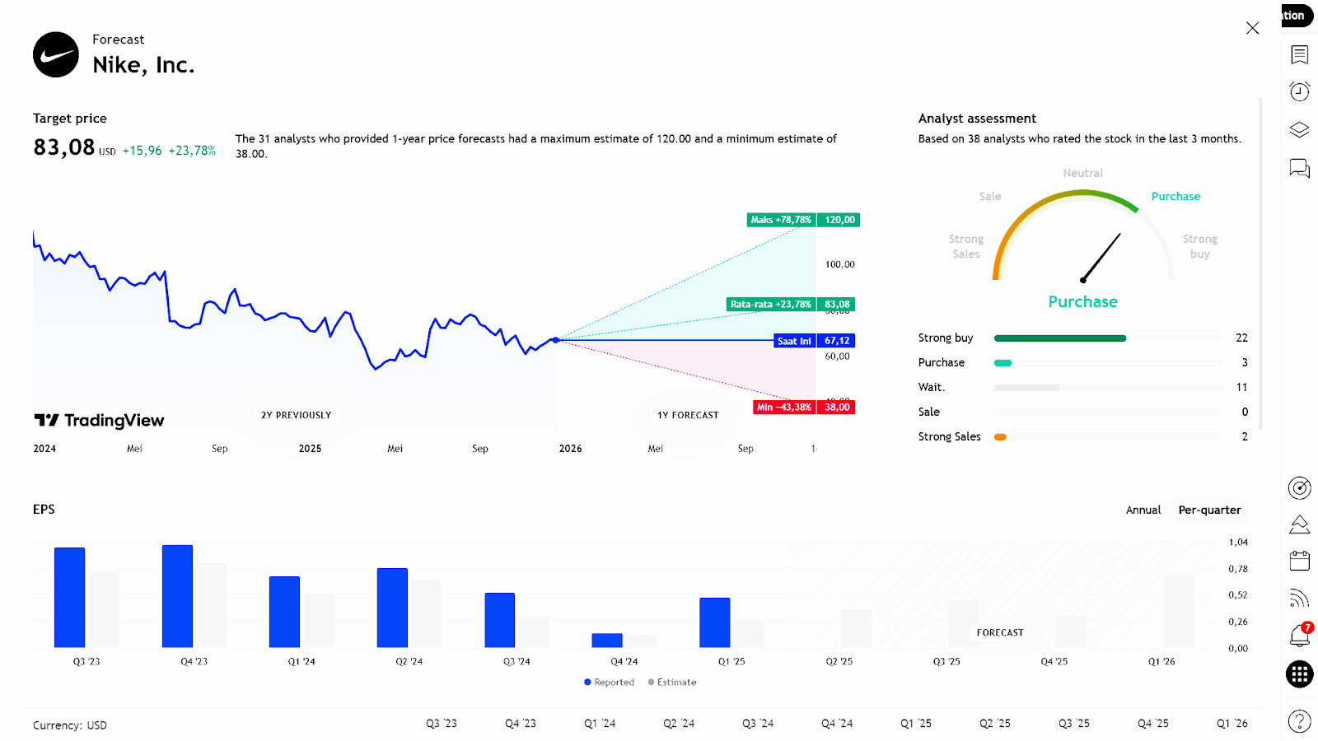Close the Nike forecast dialog

click(1252, 28)
